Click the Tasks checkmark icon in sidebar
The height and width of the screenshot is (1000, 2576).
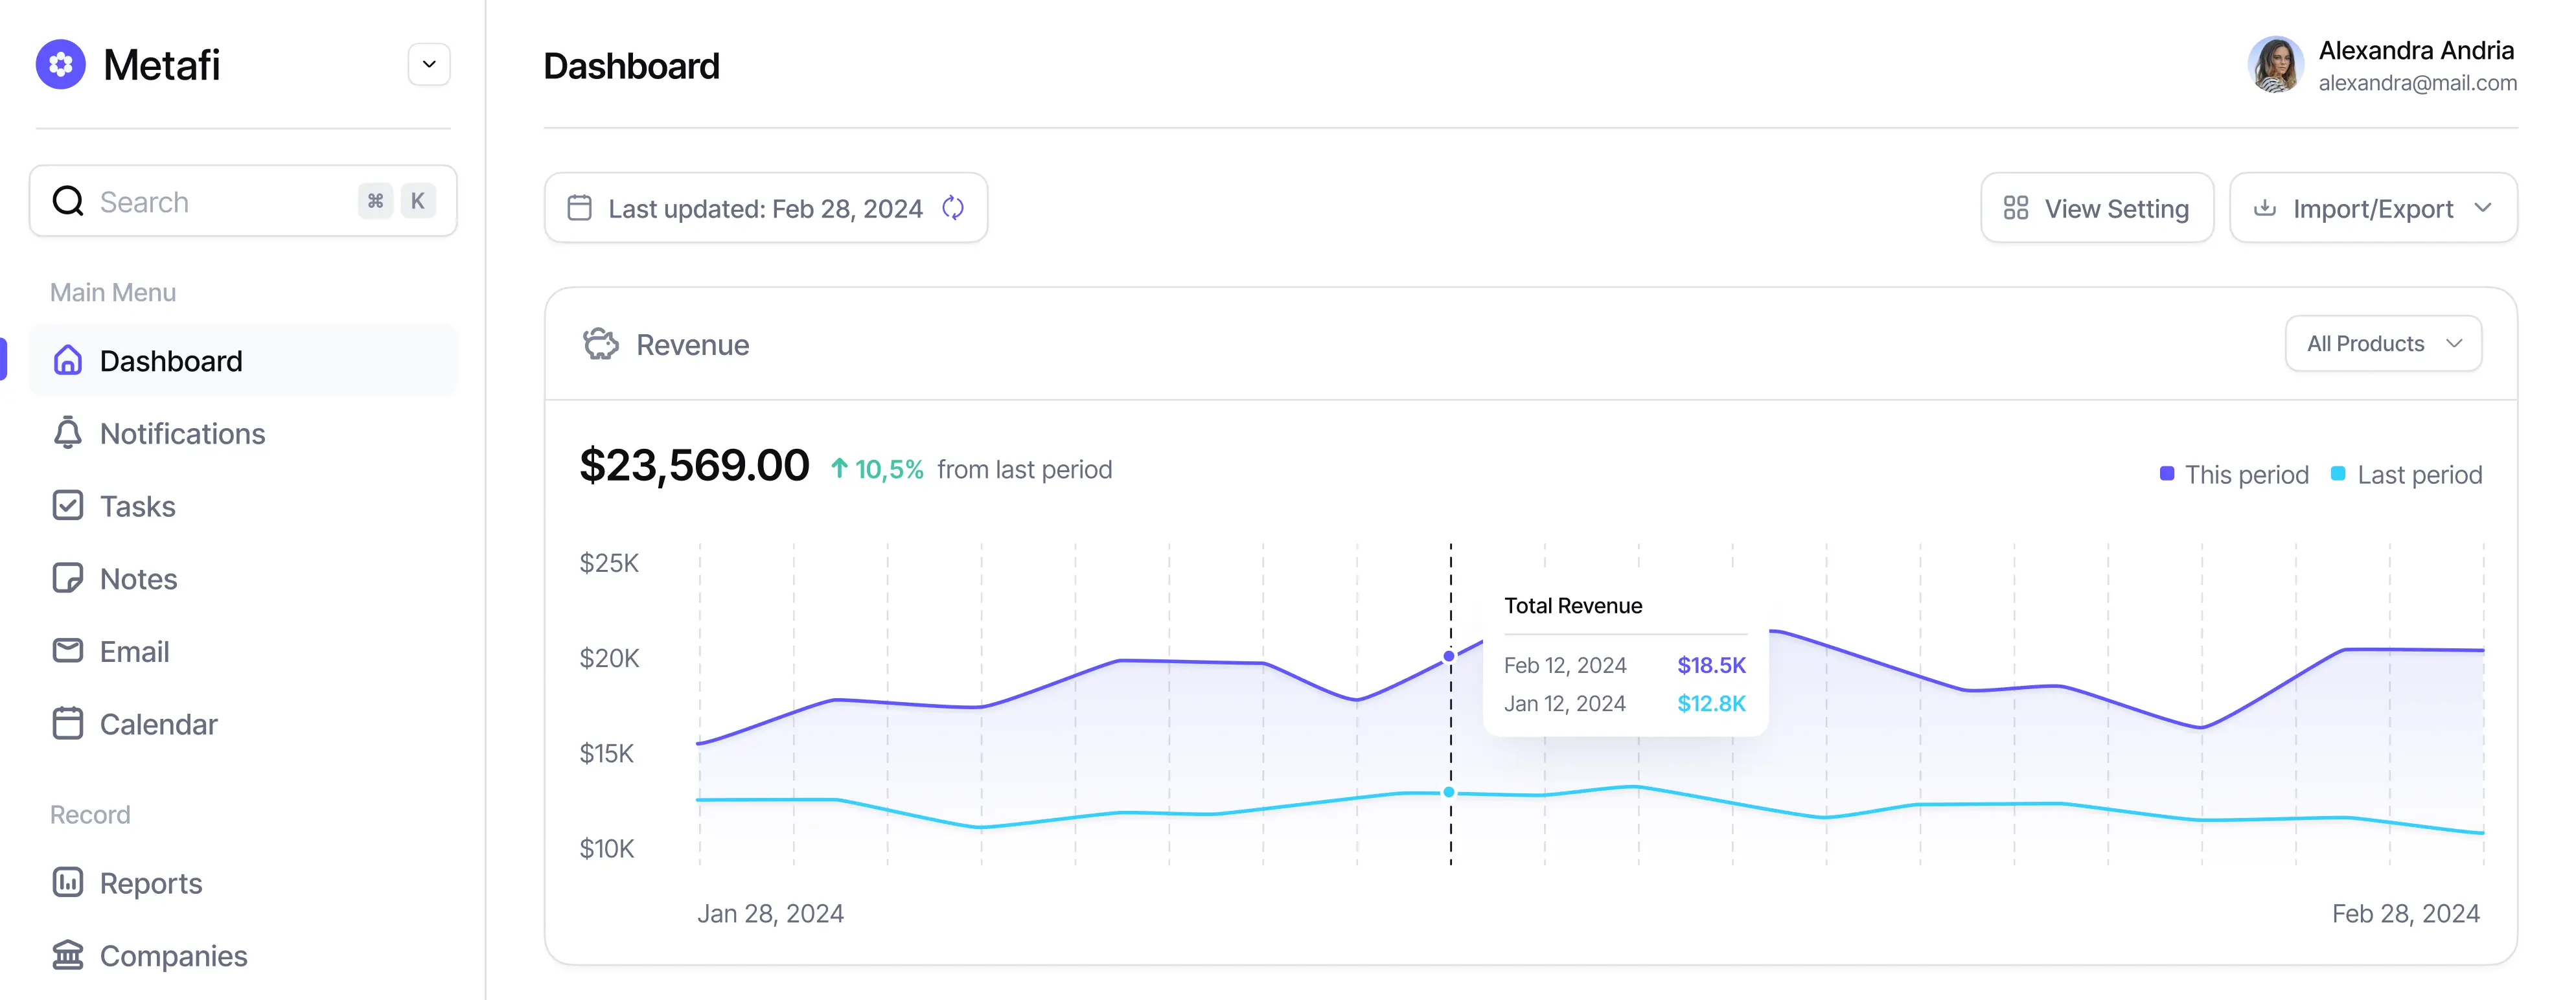[67, 506]
